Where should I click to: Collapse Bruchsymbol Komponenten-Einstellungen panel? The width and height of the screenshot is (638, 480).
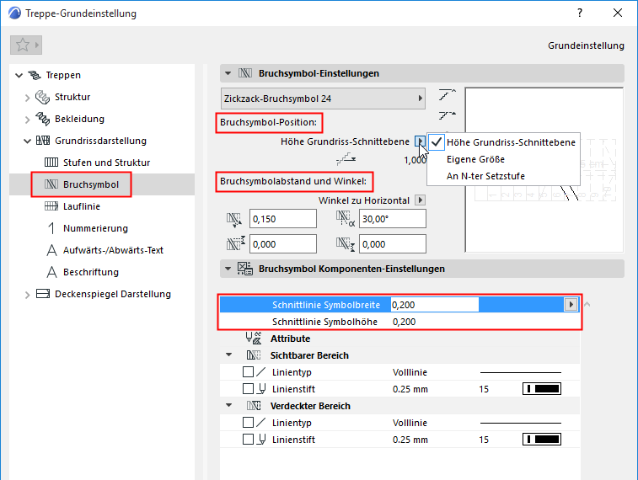(228, 269)
